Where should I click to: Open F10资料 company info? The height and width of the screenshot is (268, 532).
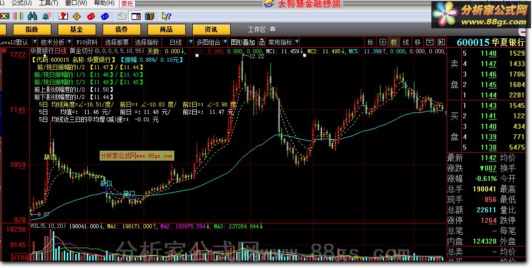pos(87,42)
